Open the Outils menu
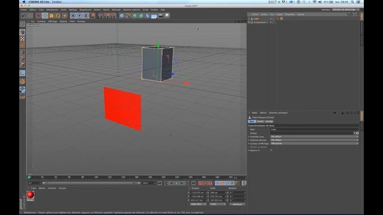Image resolution: width=383 pixels, height=215 pixels. tap(63, 10)
